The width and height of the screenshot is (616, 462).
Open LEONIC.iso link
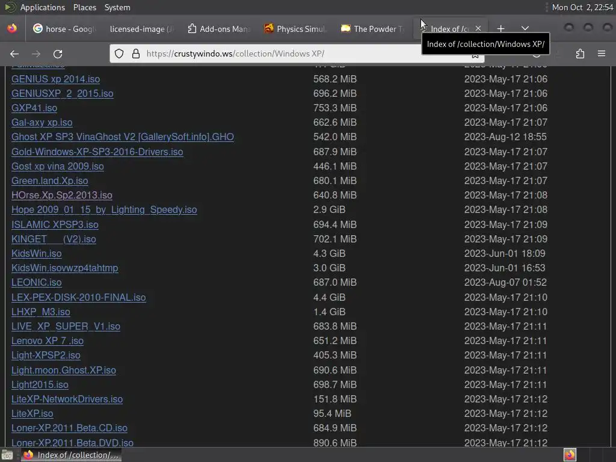pyautogui.click(x=36, y=283)
